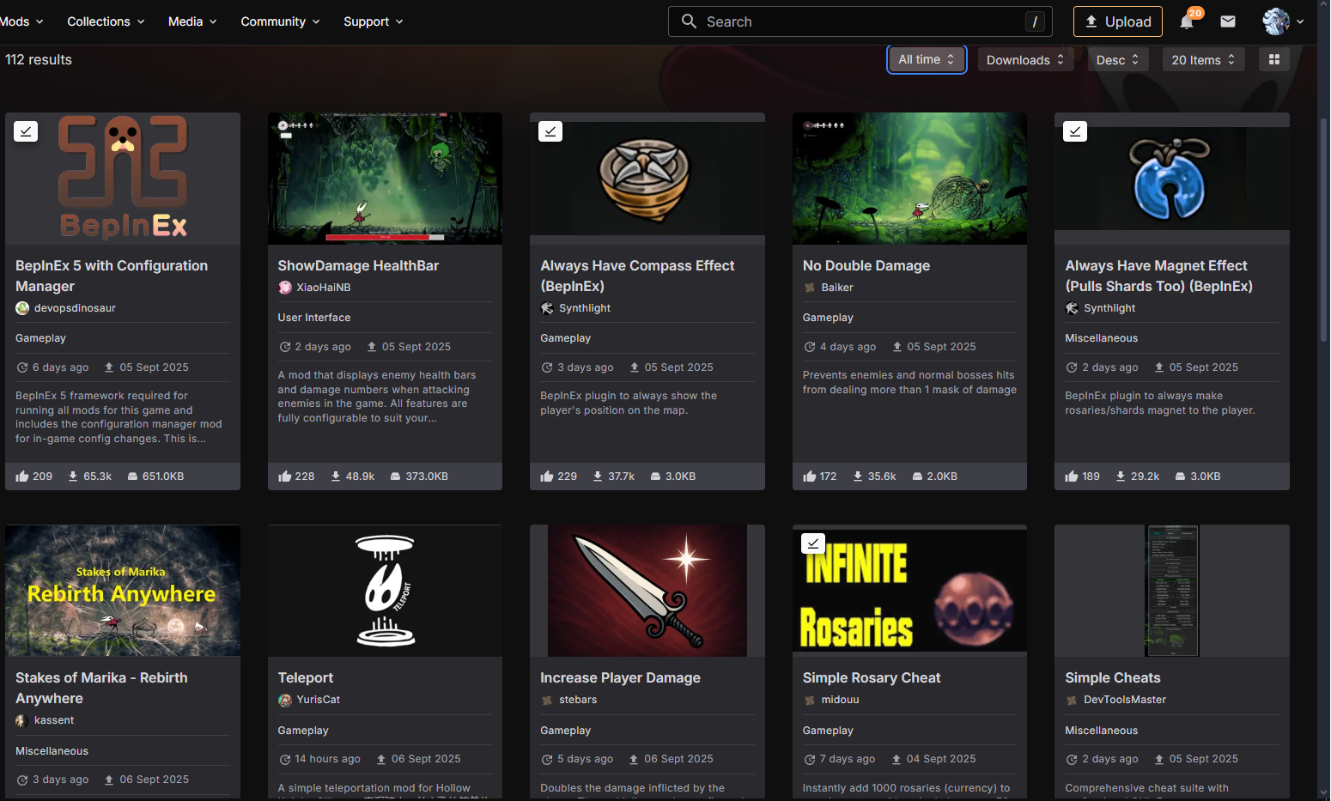Switch to grid view layout icon
Screen dimensions: 1331x801
[1274, 59]
